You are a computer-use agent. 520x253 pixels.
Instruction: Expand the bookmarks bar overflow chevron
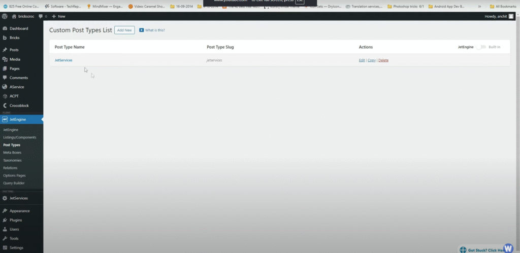[479, 7]
